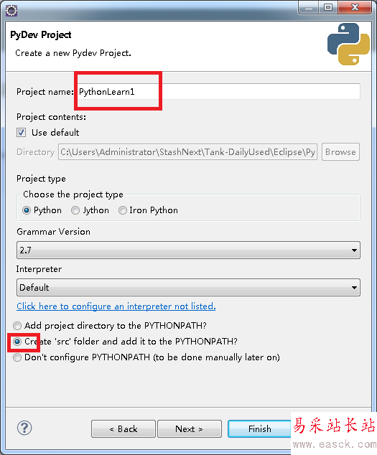
Task: Click the help question mark icon
Action: click(x=24, y=428)
